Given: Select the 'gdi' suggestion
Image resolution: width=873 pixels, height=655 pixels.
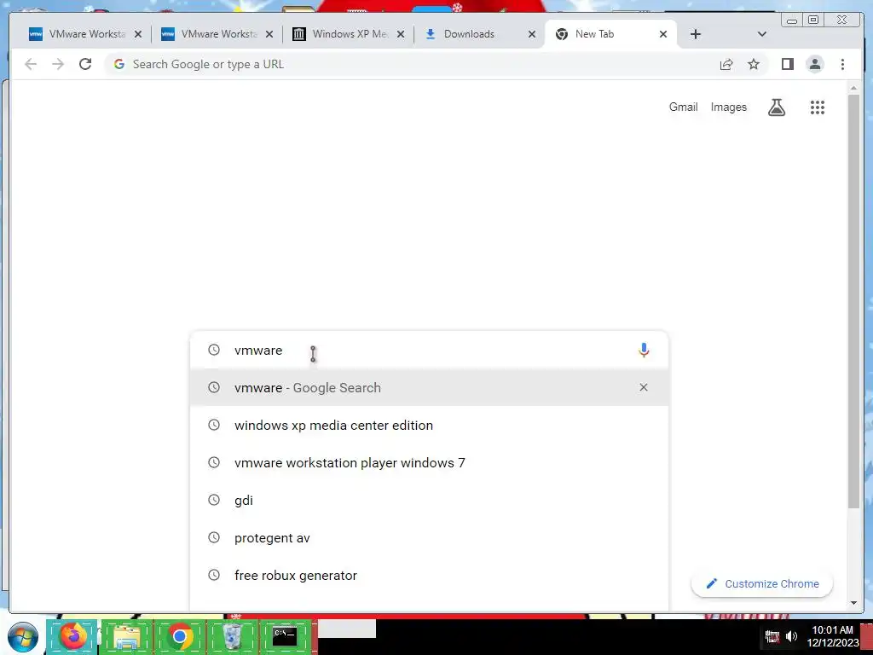Looking at the screenshot, I should pyautogui.click(x=429, y=500).
